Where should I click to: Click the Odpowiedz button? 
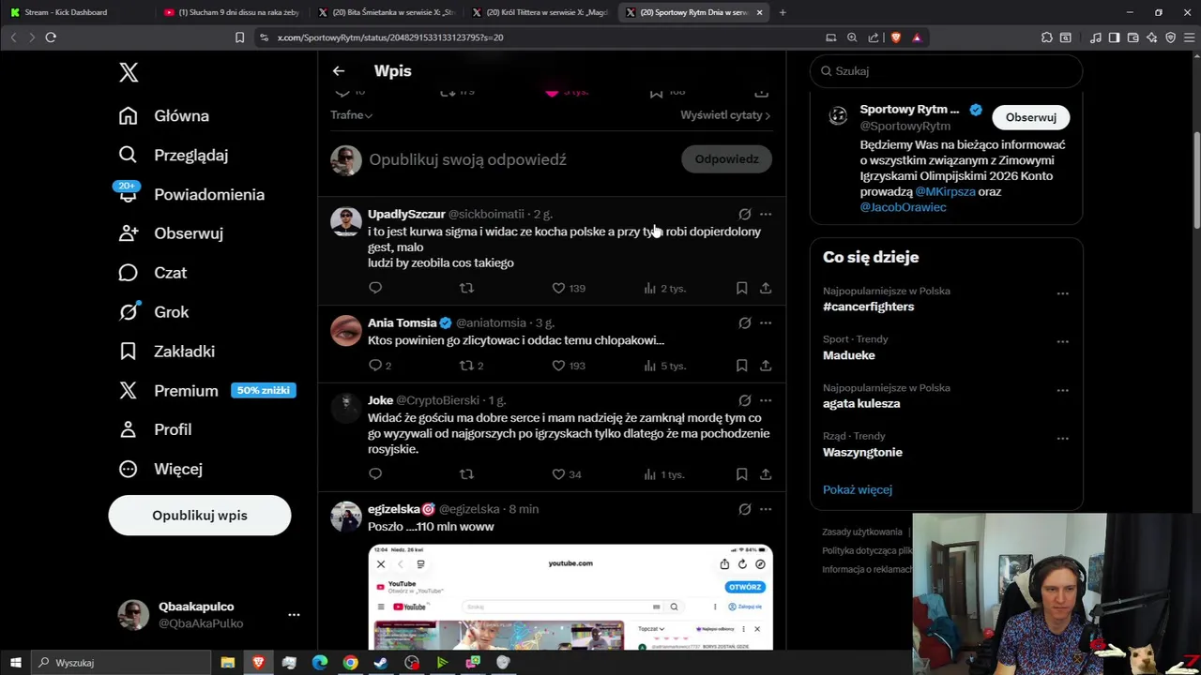click(726, 159)
